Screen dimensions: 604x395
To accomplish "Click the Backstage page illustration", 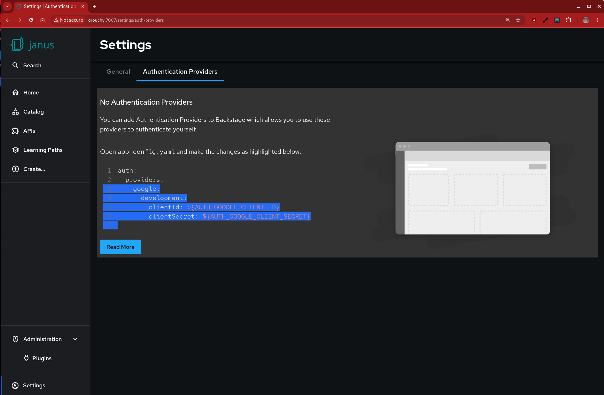I will pos(473,188).
